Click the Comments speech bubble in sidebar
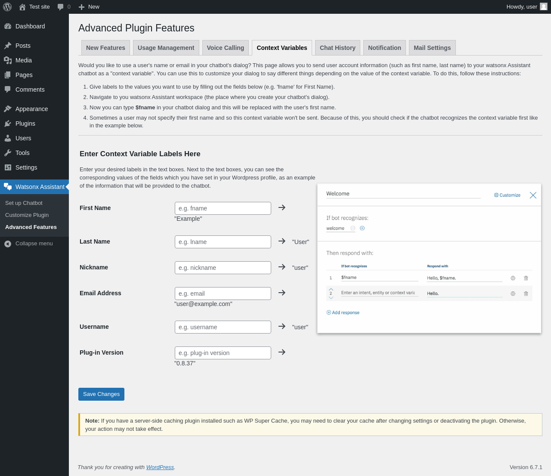The width and height of the screenshot is (551, 476). pyautogui.click(x=8, y=90)
